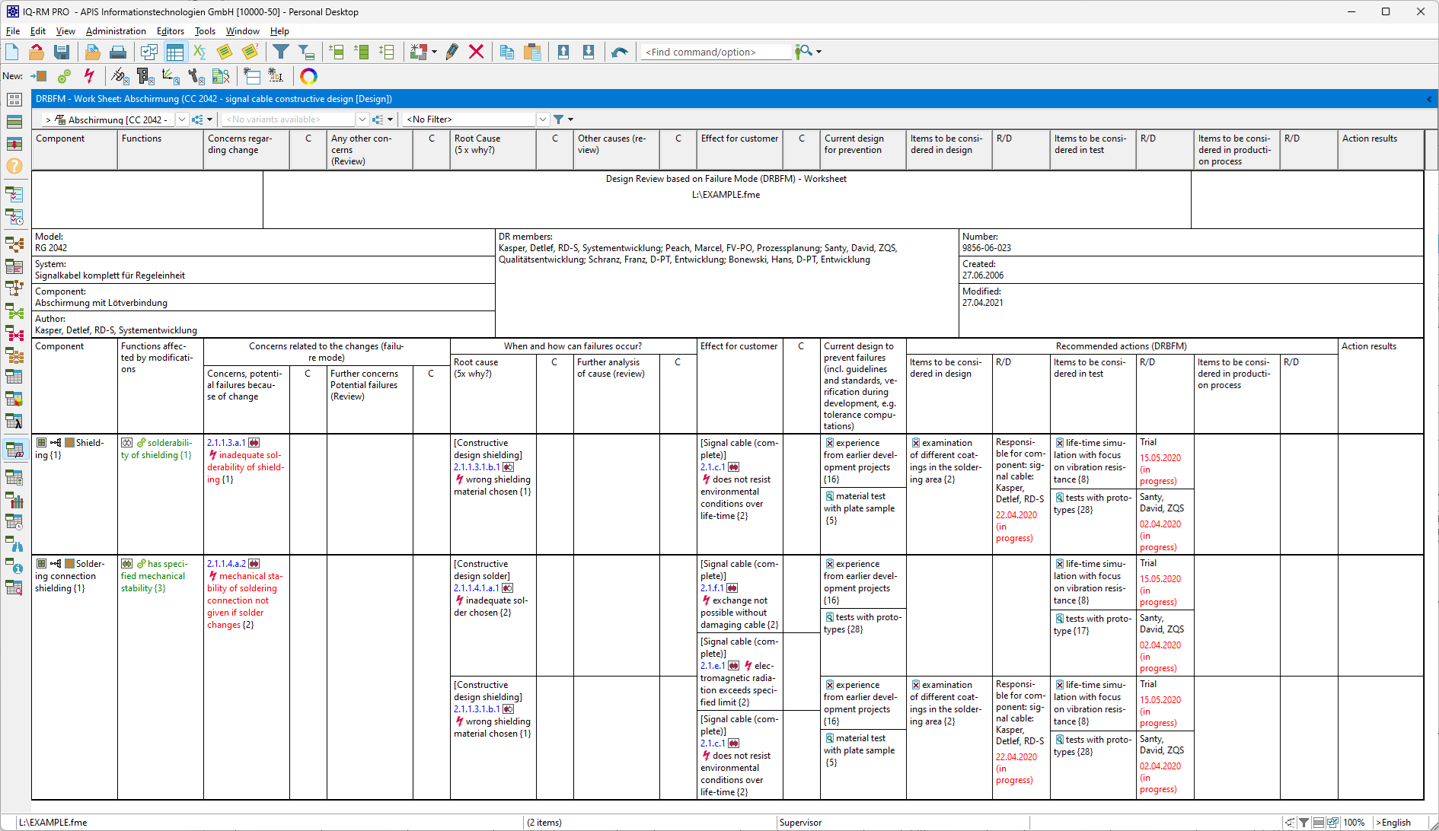Toggle the funnel icon in status bar

[1304, 823]
